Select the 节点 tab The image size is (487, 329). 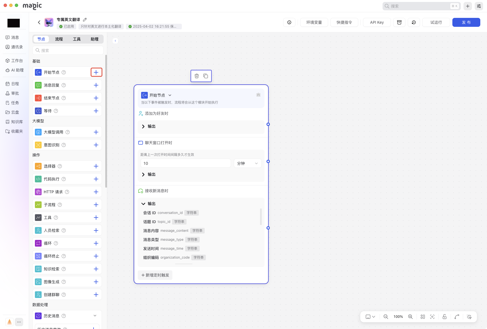pos(41,39)
